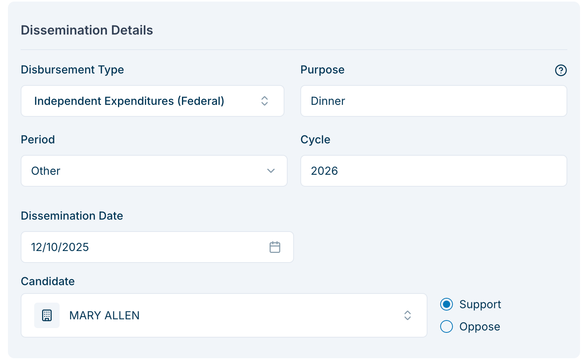This screenshot has width=584, height=363.
Task: Open the calendar picker icon
Action: pyautogui.click(x=275, y=247)
